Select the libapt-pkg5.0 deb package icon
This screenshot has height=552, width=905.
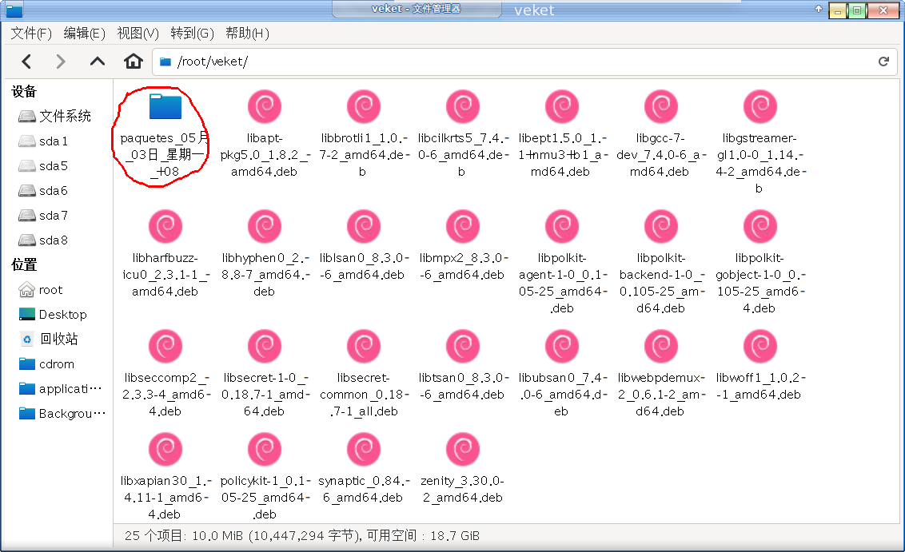[265, 107]
